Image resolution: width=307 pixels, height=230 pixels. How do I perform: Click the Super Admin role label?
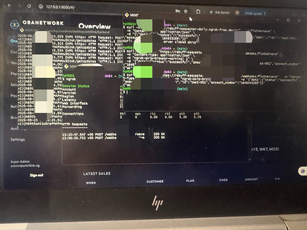point(20,162)
